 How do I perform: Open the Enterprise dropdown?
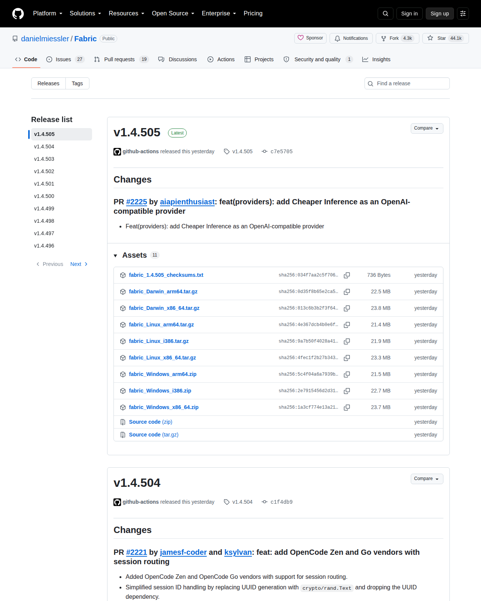pos(219,14)
